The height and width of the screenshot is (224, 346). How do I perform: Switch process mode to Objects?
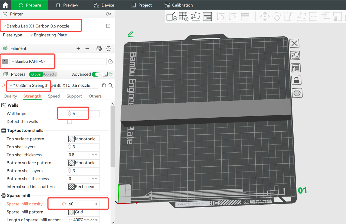[50, 74]
